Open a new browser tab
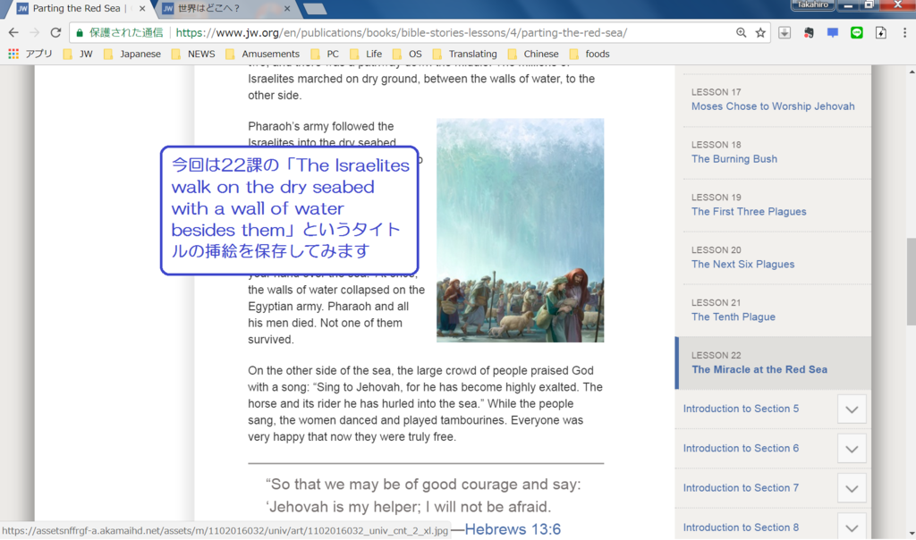The image size is (916, 540). tap(315, 8)
